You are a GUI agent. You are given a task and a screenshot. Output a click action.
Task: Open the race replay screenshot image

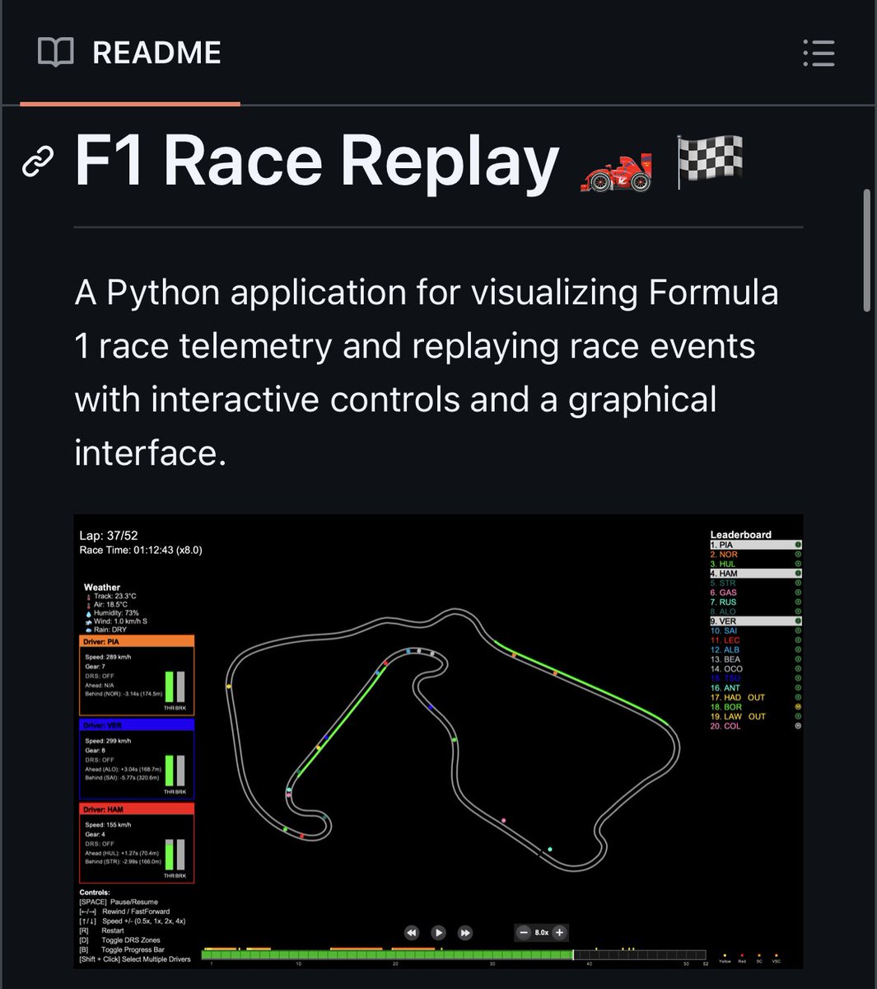(x=438, y=742)
